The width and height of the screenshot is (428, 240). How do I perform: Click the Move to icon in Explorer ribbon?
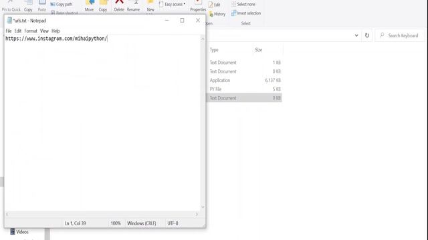89,5
